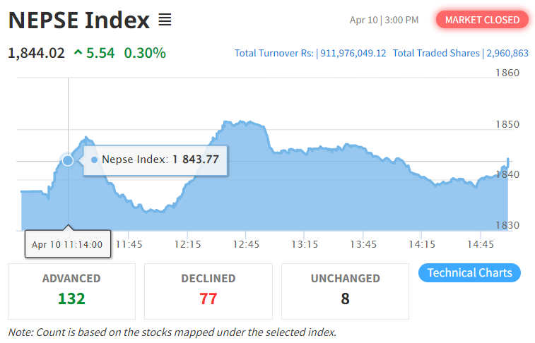Open Technical Charts
Image resolution: width=535 pixels, height=343 pixels.
pyautogui.click(x=469, y=273)
